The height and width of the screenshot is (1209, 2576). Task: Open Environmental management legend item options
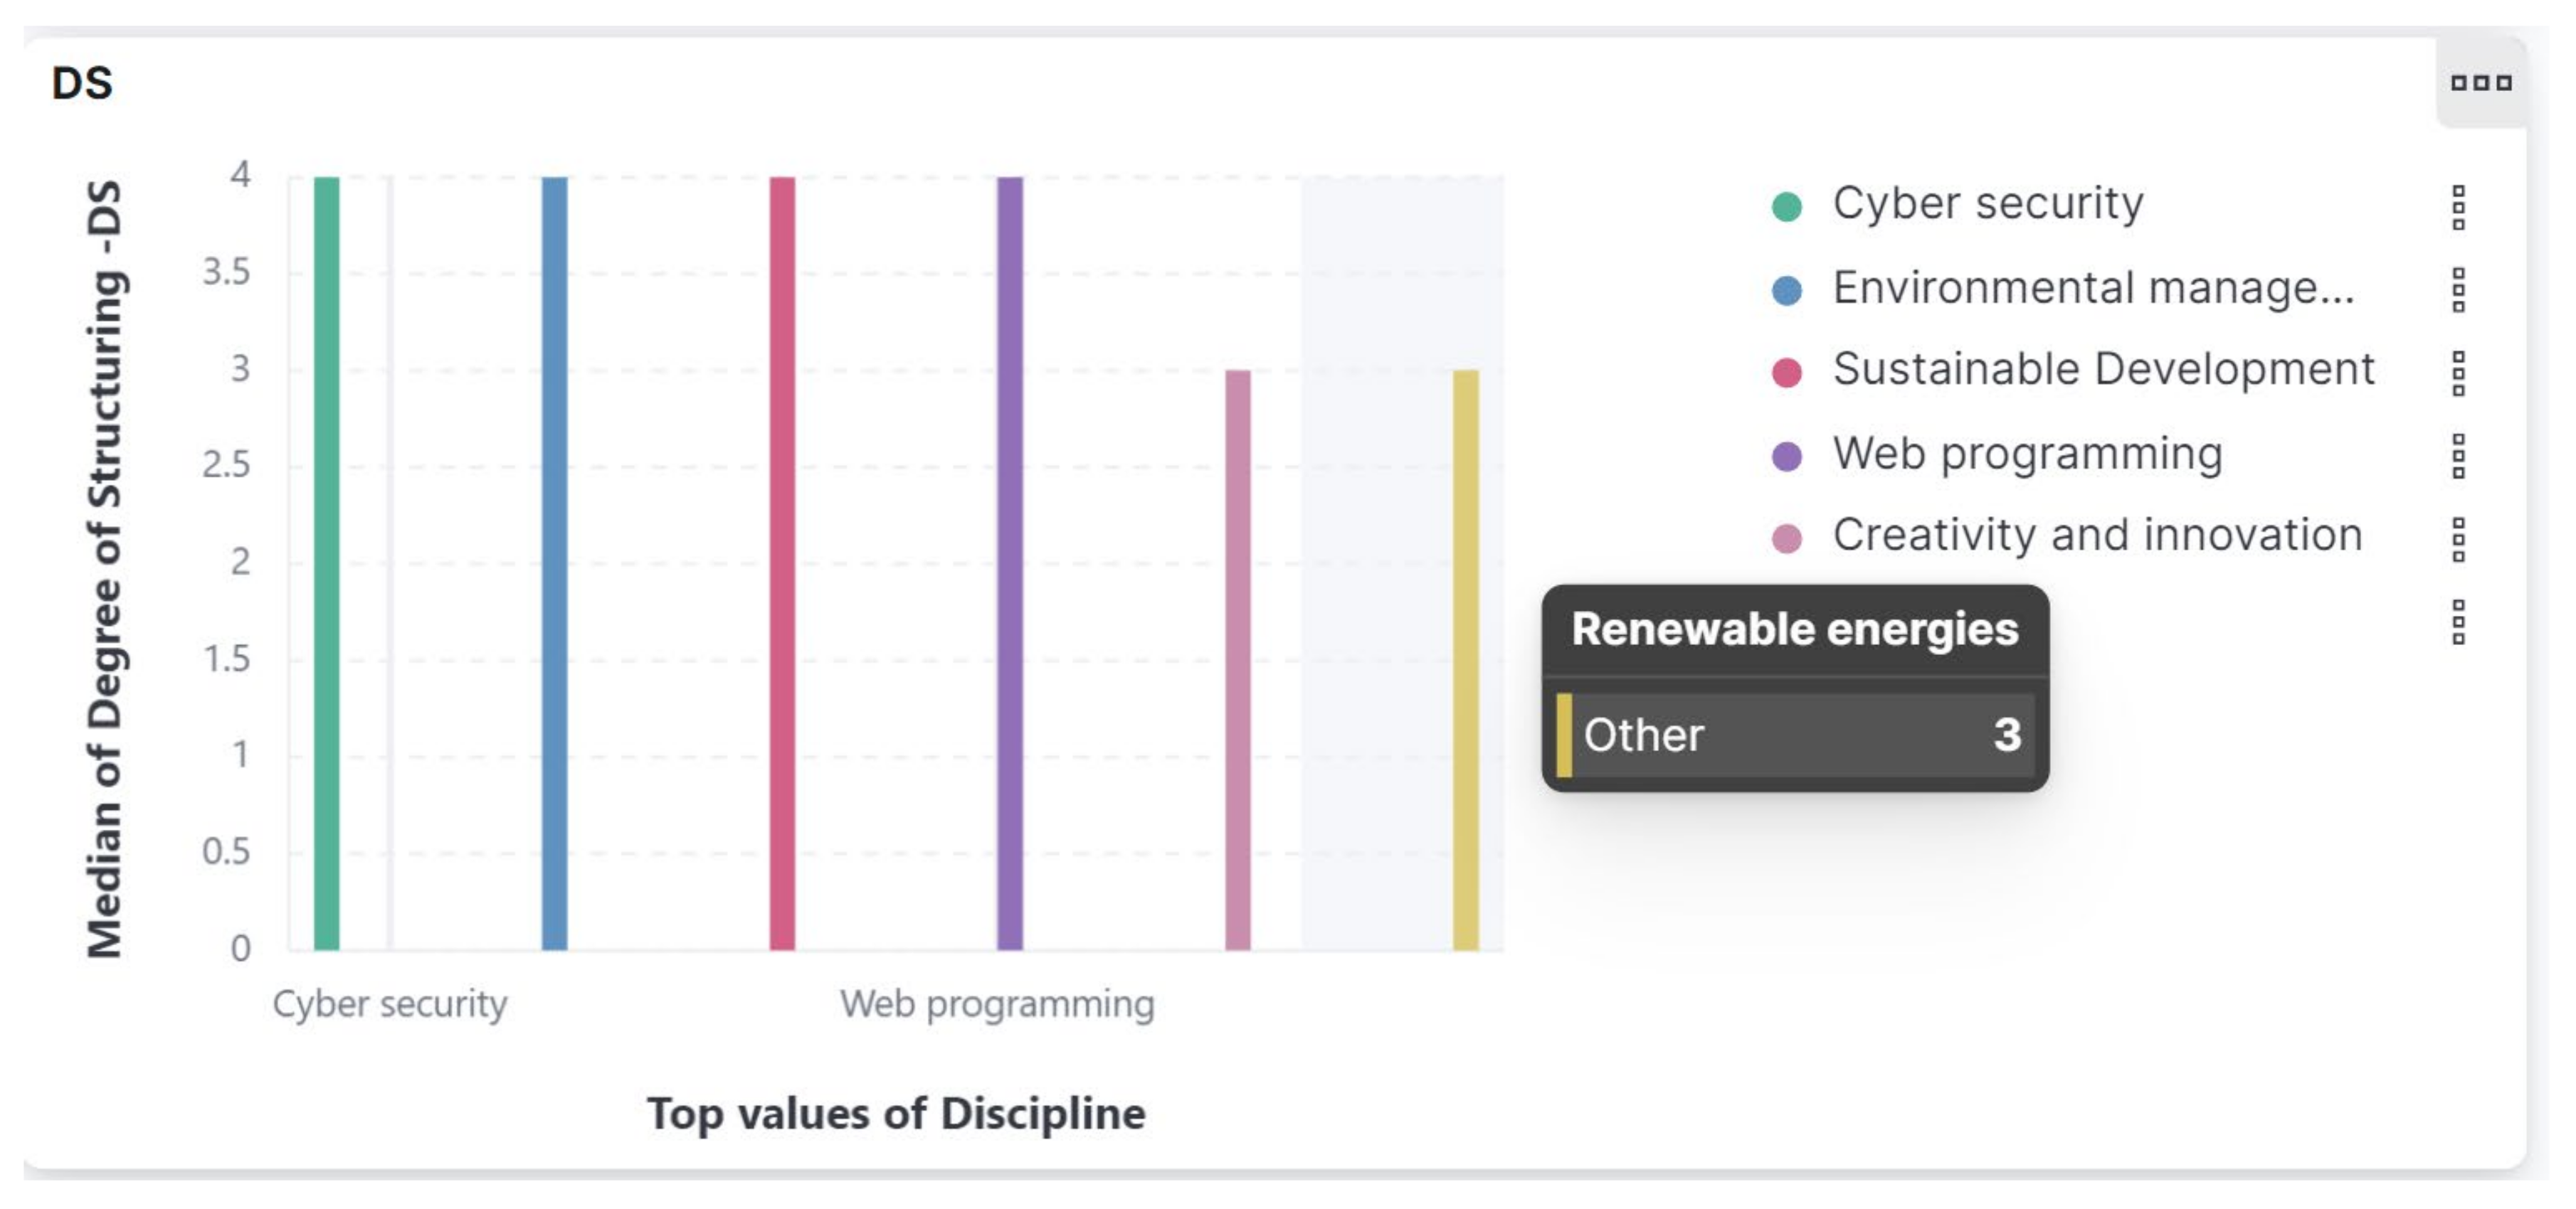click(2458, 289)
